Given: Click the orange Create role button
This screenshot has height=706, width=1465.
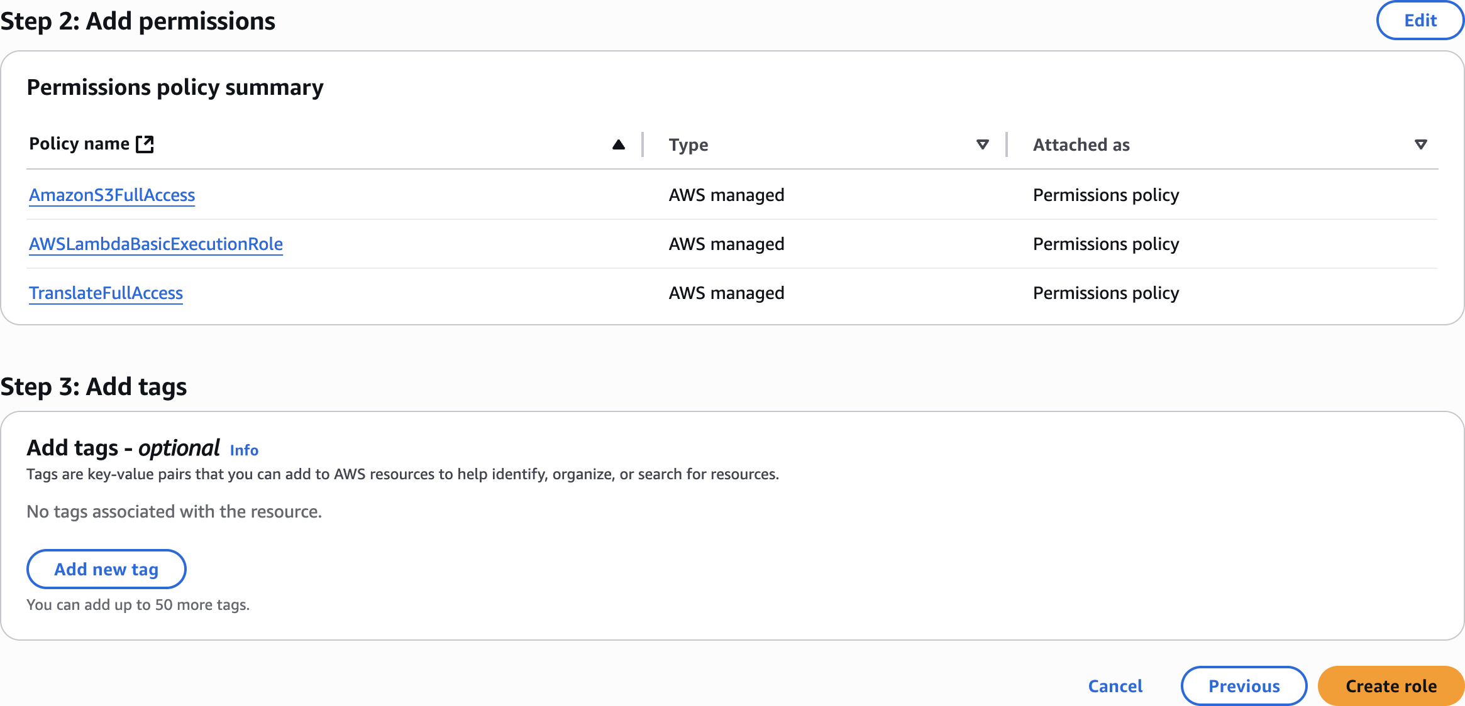Looking at the screenshot, I should (x=1390, y=686).
